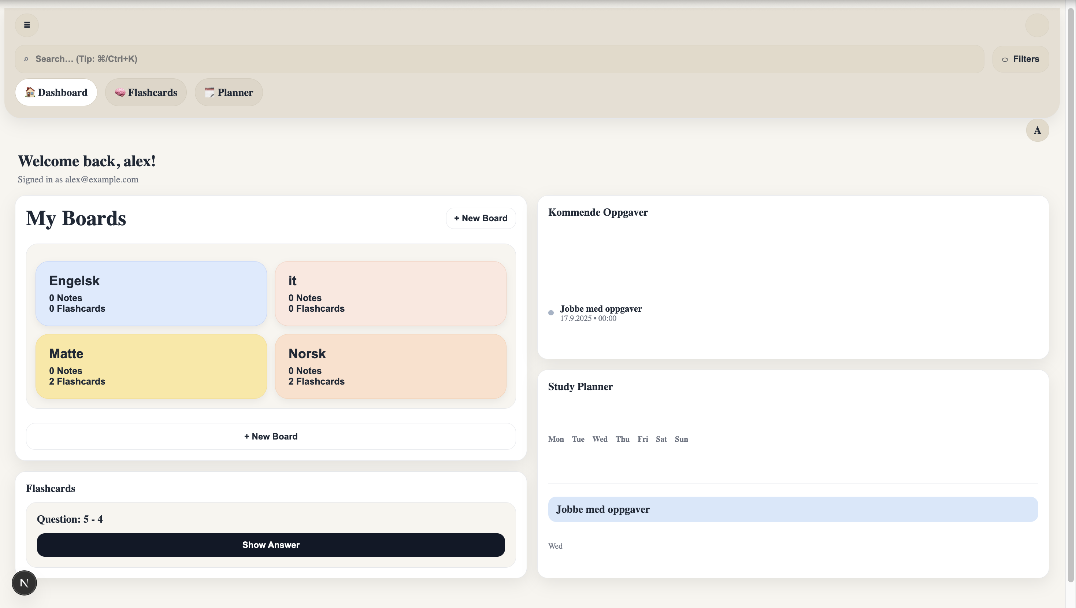Click the top '+ New Board' button

[x=481, y=218]
